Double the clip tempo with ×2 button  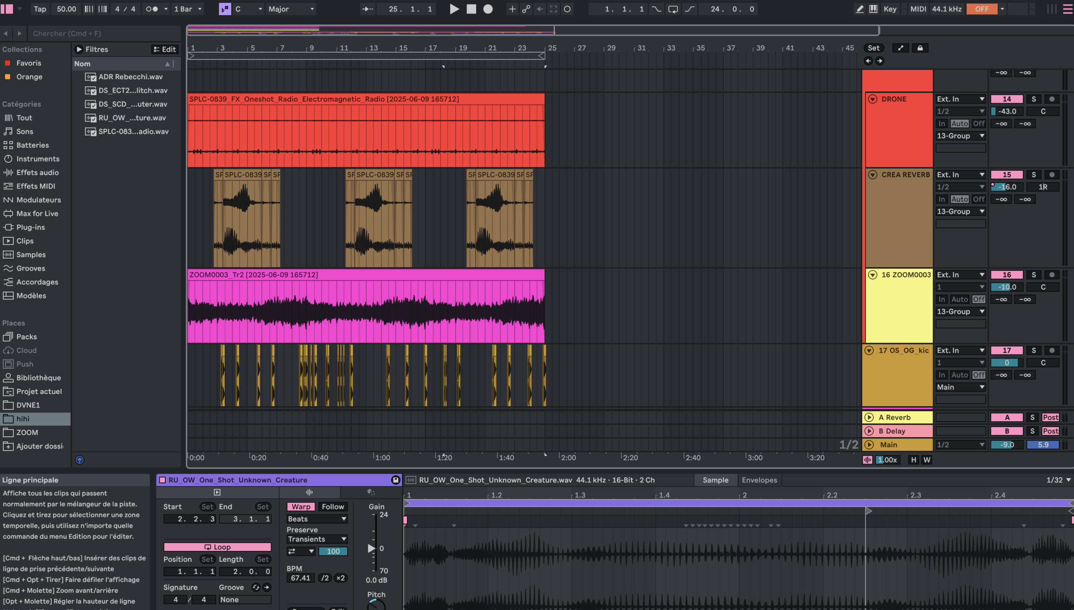coord(340,578)
